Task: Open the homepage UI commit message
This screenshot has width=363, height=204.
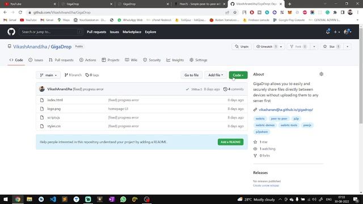Action: (x=118, y=109)
